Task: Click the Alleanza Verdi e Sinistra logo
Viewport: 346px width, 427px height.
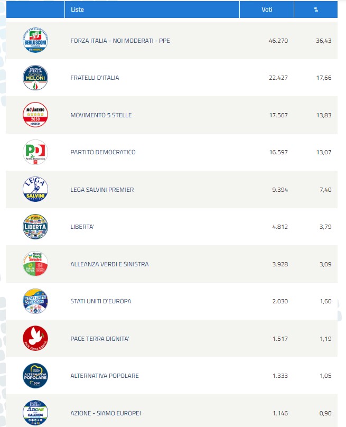Action: 35,264
